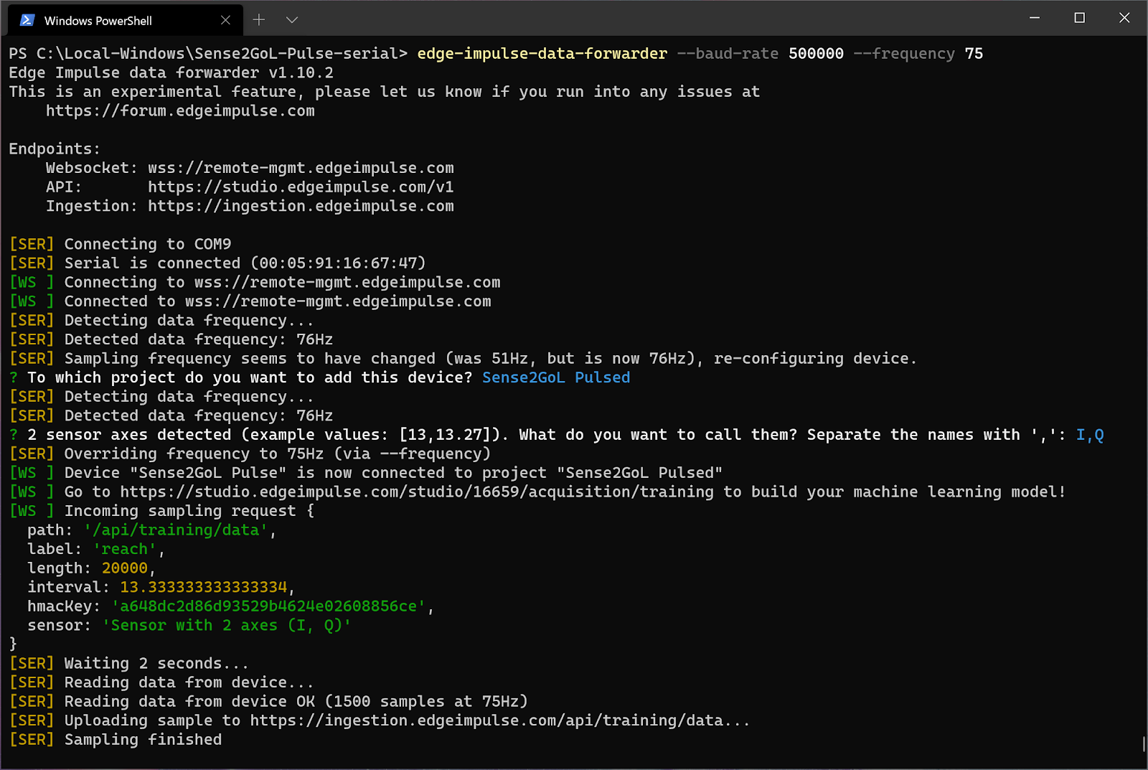Click the hmacKey value string

pyautogui.click(x=268, y=606)
